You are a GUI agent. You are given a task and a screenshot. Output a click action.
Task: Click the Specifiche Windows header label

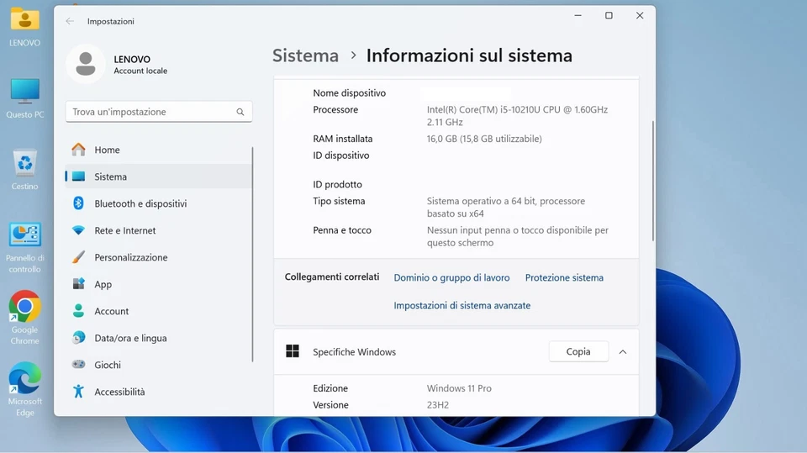tap(354, 352)
